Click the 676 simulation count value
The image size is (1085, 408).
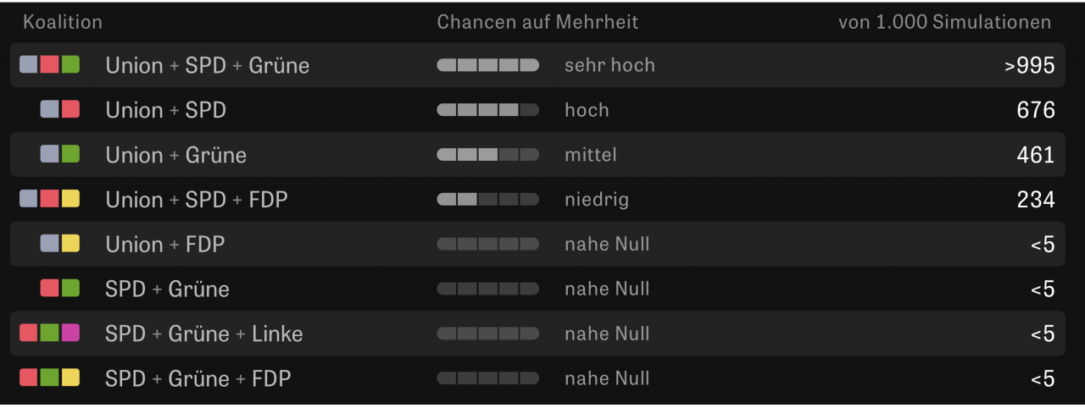pyautogui.click(x=1036, y=110)
